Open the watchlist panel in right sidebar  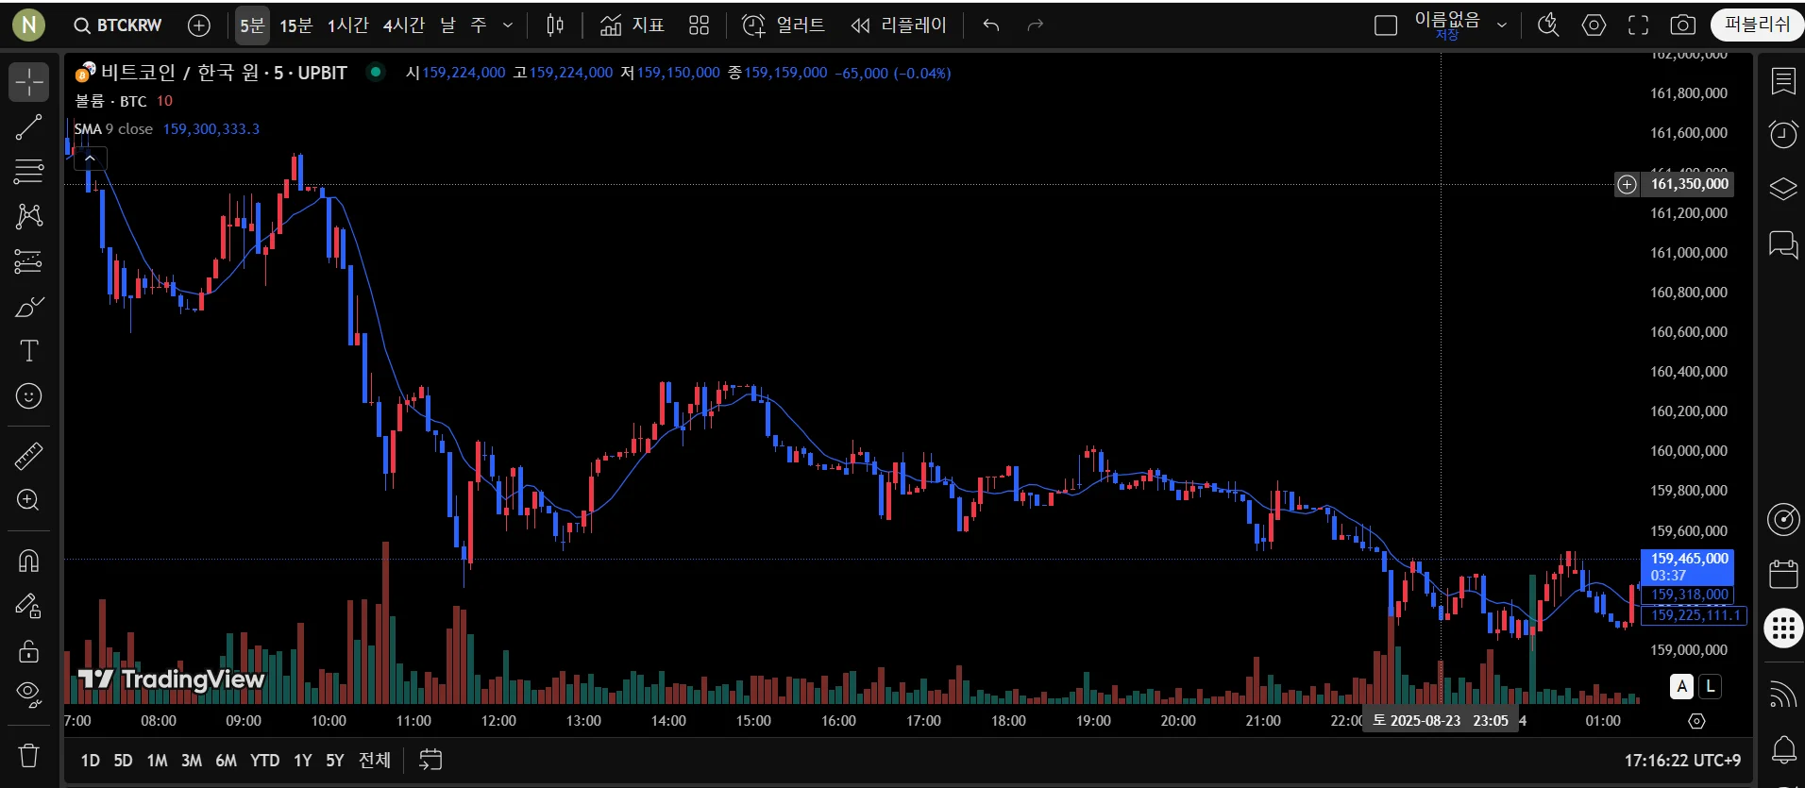click(1783, 82)
